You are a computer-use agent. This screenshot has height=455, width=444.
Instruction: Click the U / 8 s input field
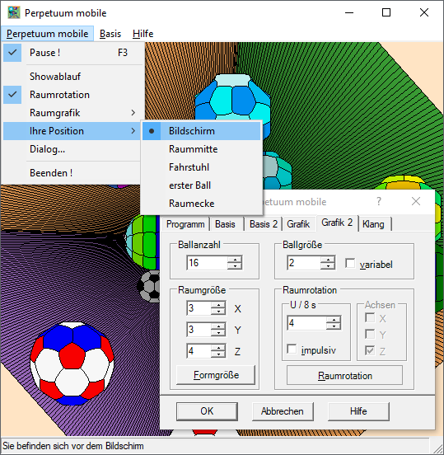point(306,323)
